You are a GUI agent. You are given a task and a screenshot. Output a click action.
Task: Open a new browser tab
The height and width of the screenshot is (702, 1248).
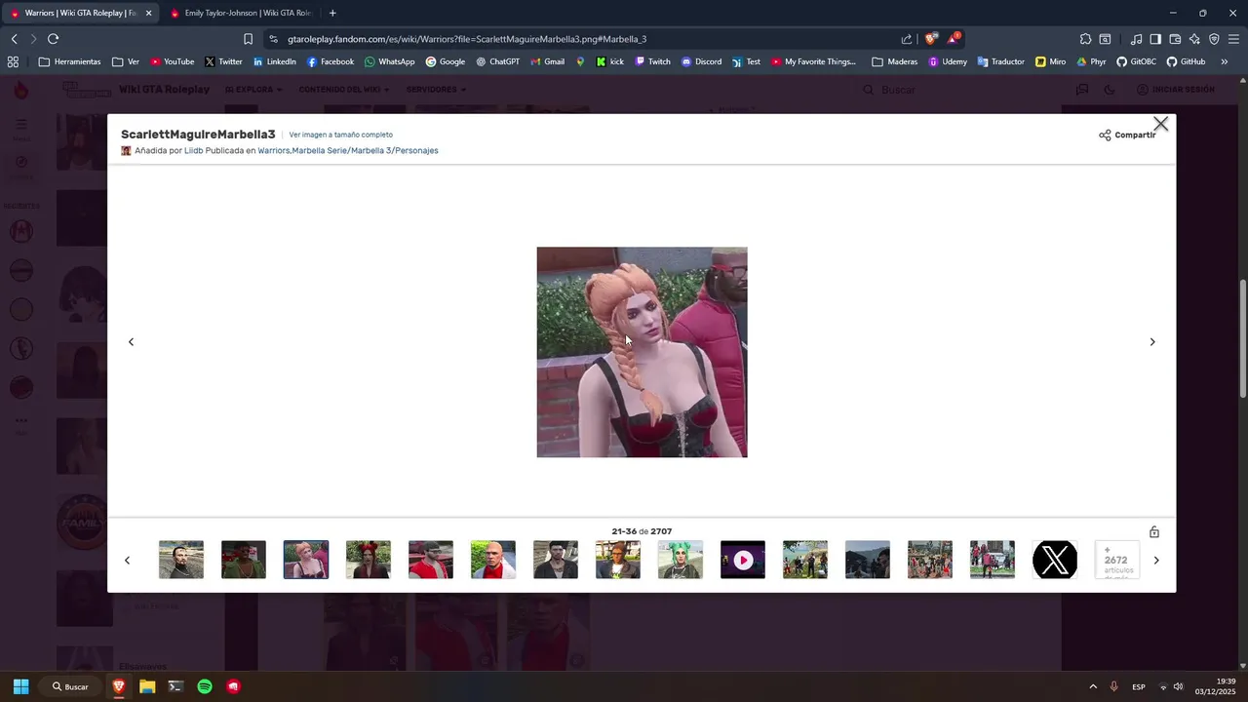(x=332, y=13)
